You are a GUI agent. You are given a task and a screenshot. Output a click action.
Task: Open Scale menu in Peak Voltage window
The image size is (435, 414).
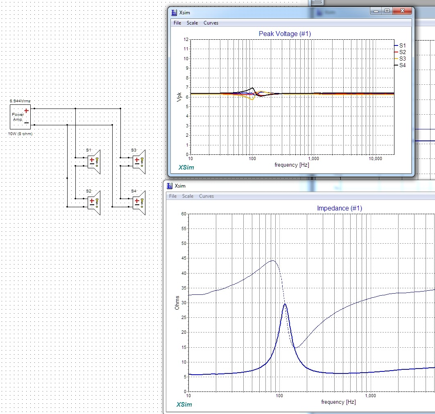pyautogui.click(x=192, y=23)
